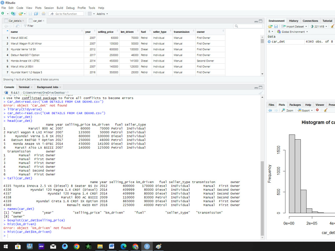
Task: Open the R language dropdown
Action: [270, 31]
